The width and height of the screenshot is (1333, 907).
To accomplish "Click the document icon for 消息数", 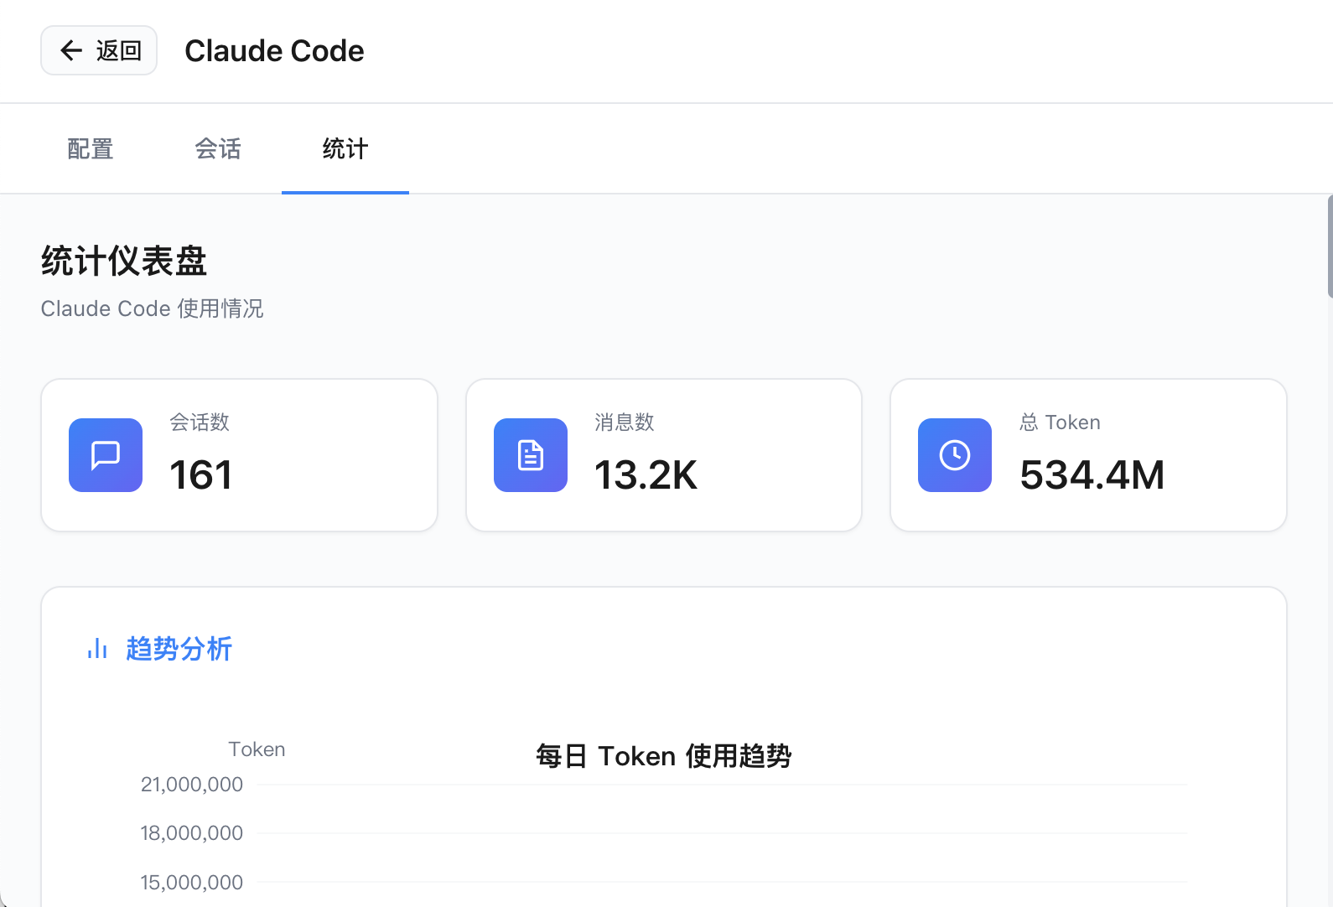I will (x=531, y=455).
